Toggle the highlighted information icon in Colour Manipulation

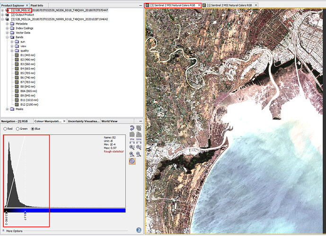132,161
